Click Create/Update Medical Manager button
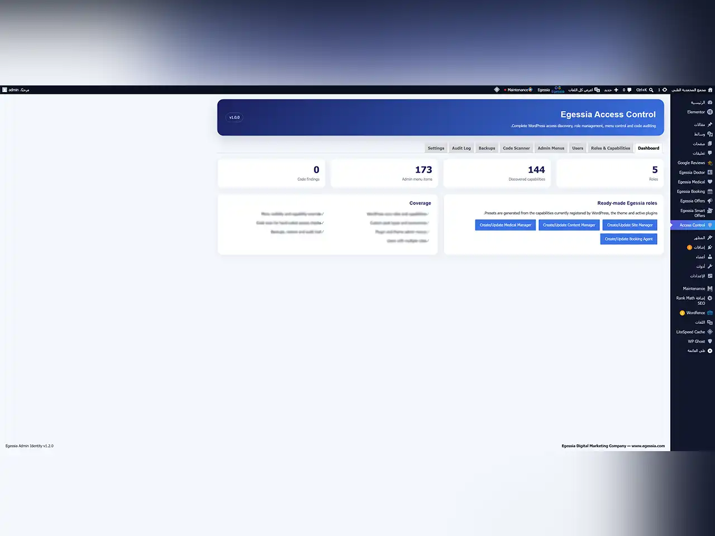This screenshot has width=715, height=536. click(x=506, y=225)
